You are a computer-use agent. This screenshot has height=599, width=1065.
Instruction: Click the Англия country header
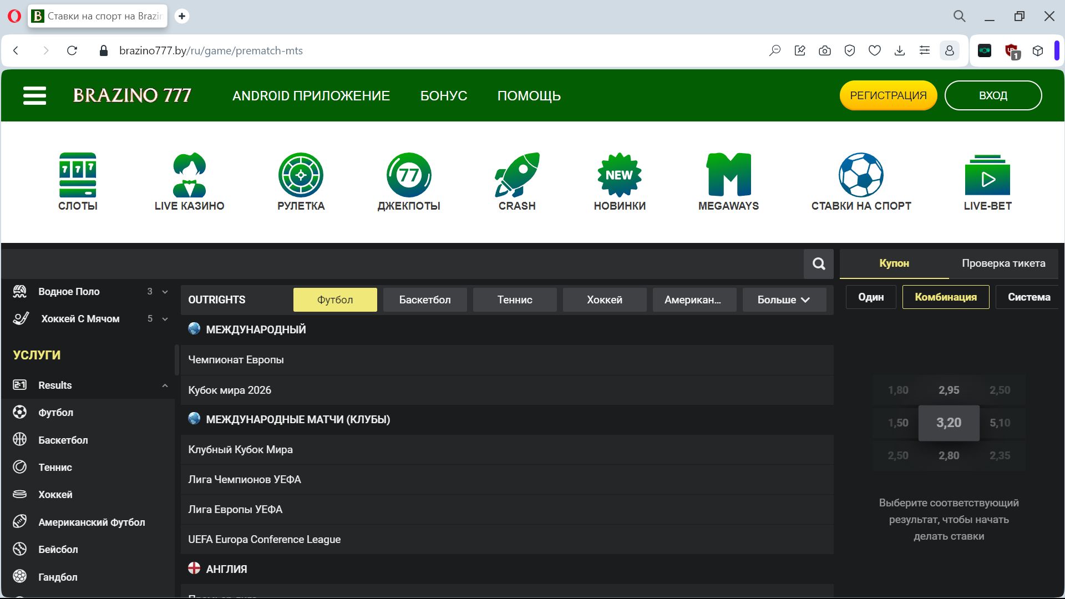507,569
